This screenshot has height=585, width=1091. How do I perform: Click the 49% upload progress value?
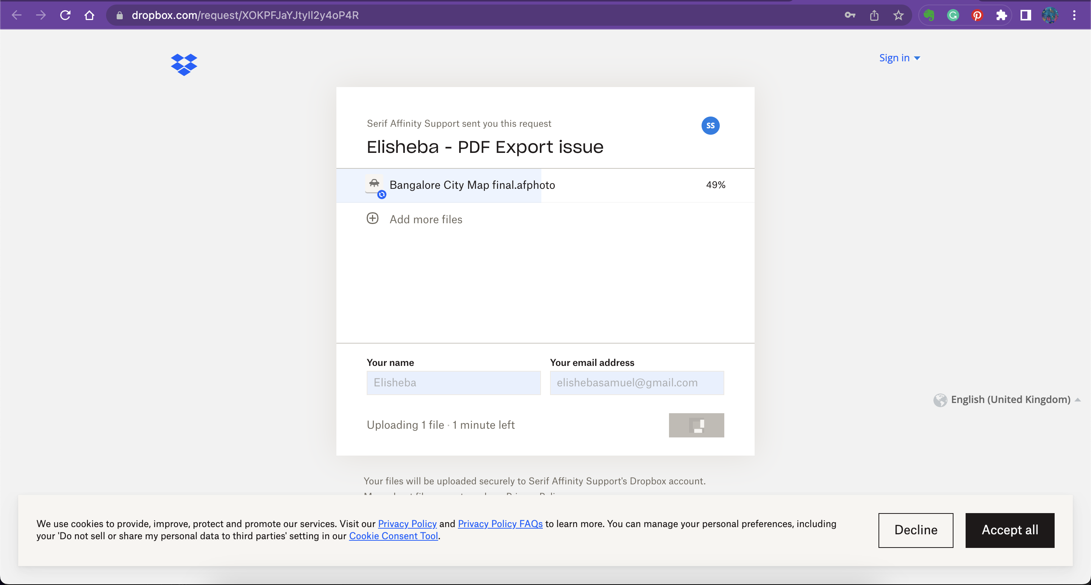[x=715, y=185]
